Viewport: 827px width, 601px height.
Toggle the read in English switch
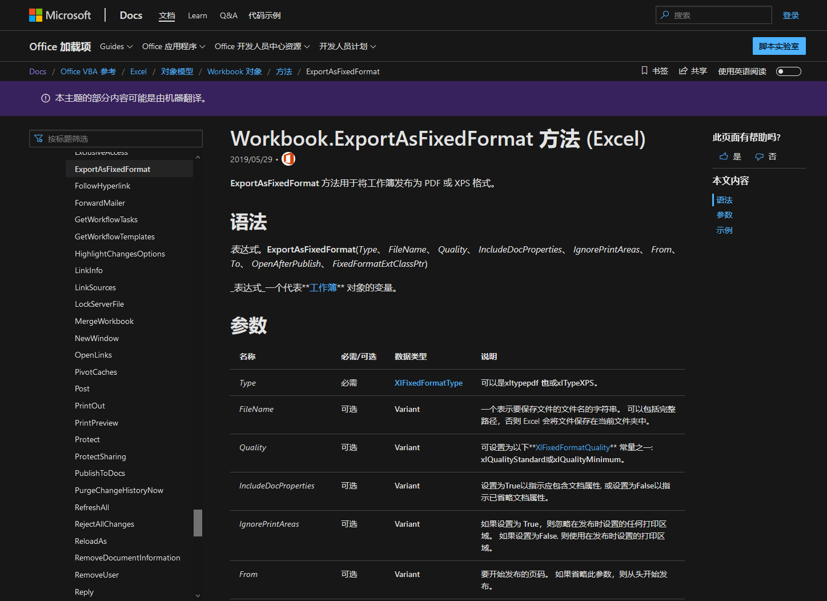(x=789, y=71)
